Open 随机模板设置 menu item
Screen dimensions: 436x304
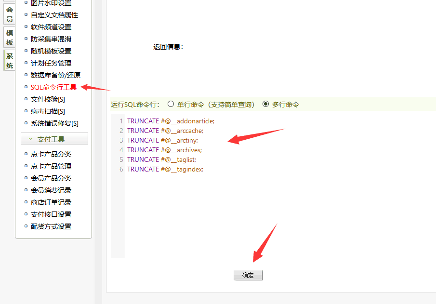(51, 51)
